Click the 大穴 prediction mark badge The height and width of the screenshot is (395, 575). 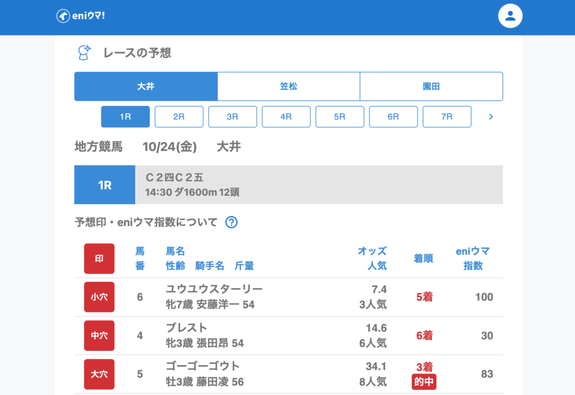pos(99,374)
